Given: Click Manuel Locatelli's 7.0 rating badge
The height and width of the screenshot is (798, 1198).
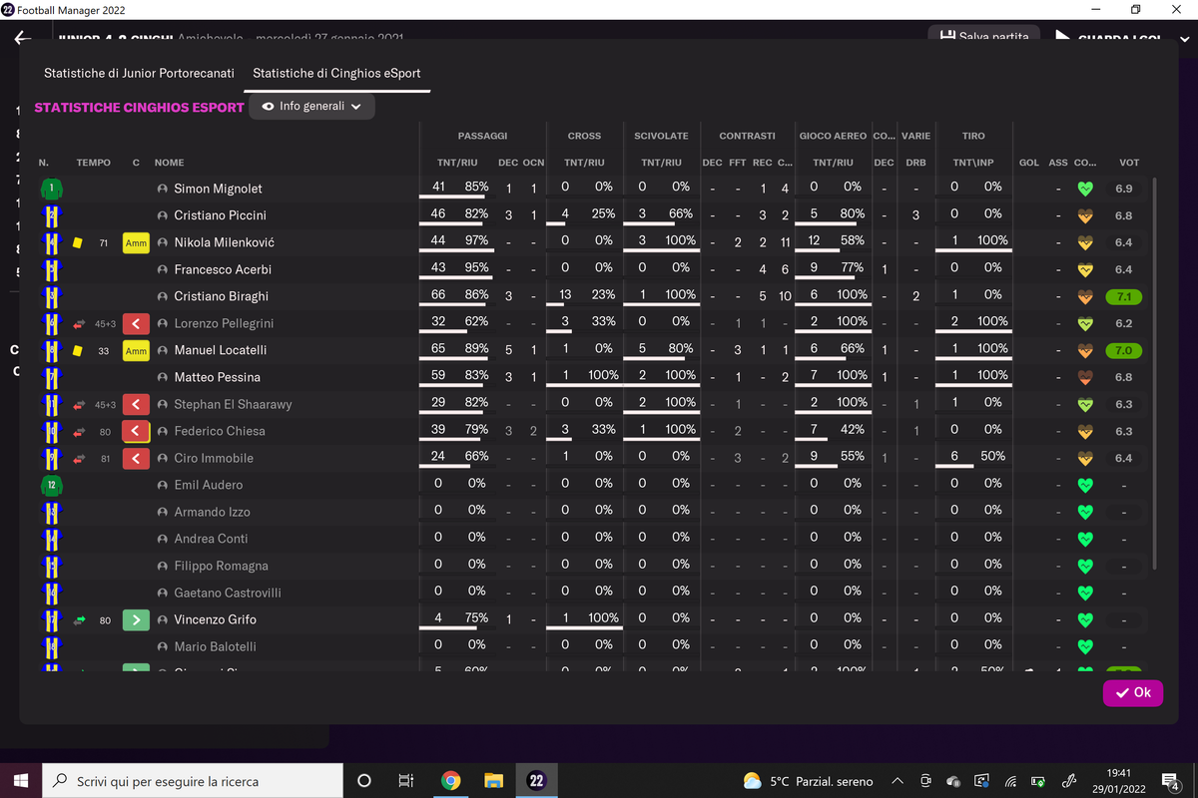Looking at the screenshot, I should click(1124, 350).
